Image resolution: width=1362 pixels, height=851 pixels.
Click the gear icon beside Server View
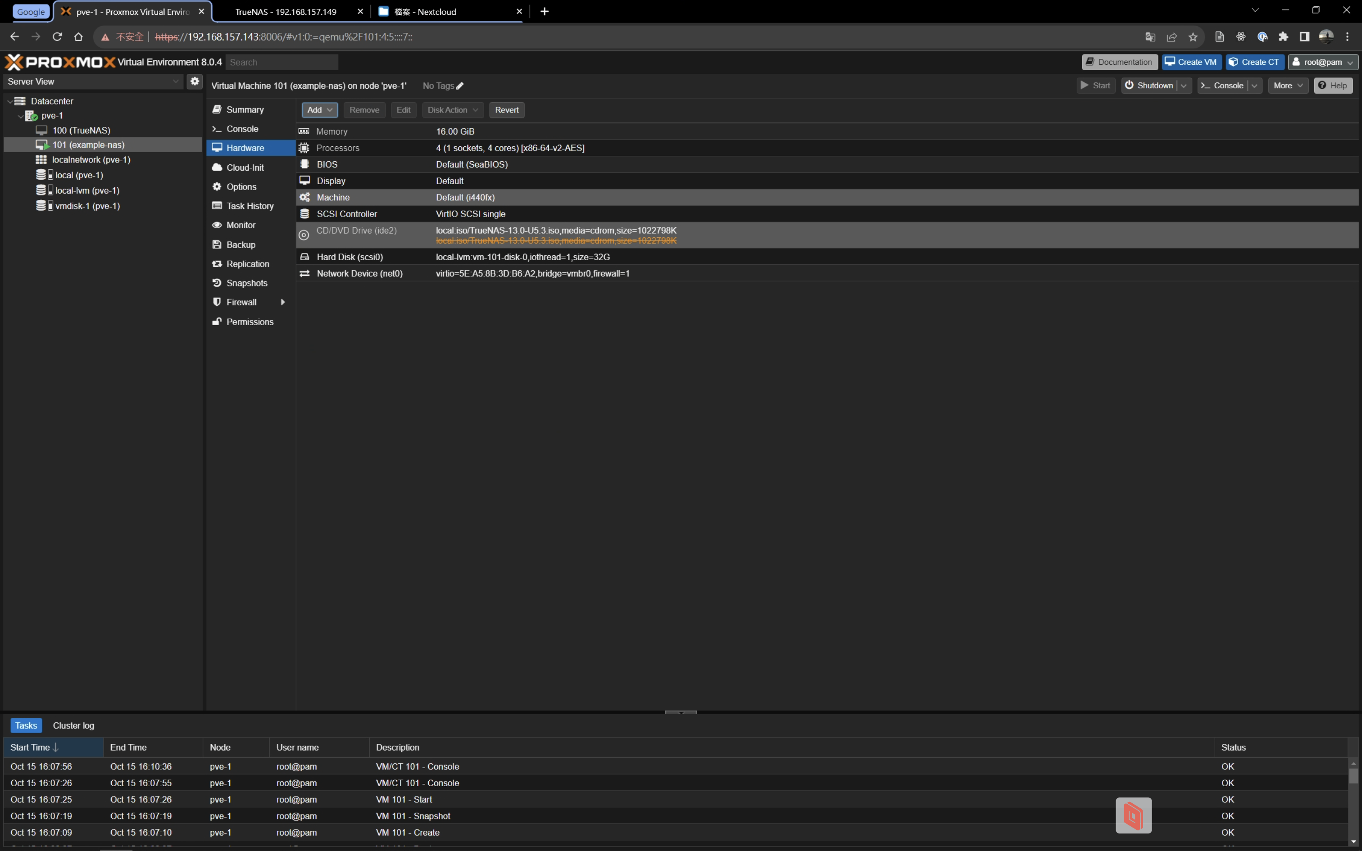(x=195, y=81)
